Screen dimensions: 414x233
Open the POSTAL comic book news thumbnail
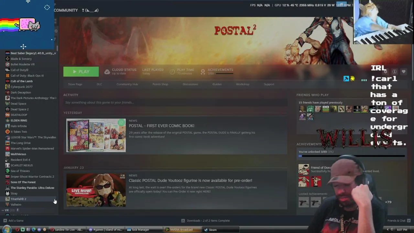point(96,135)
